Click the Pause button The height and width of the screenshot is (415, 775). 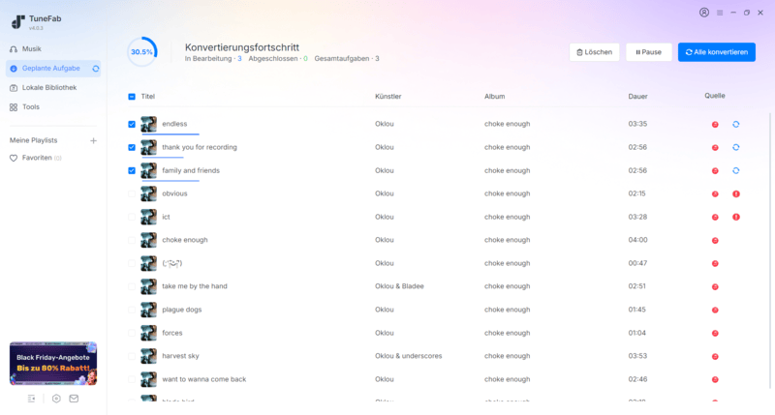pyautogui.click(x=648, y=52)
